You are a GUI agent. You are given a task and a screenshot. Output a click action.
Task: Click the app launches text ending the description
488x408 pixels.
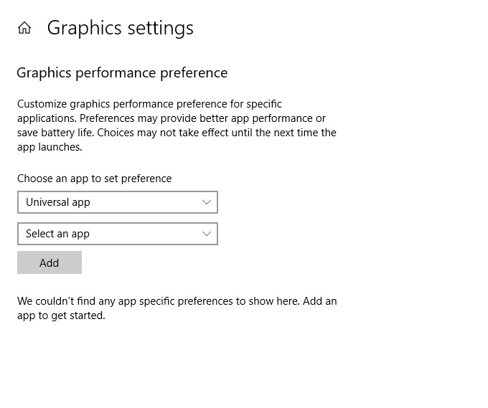pos(50,147)
